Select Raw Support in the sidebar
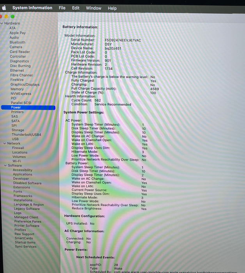The height and width of the screenshot is (273, 245). tap(24, 234)
